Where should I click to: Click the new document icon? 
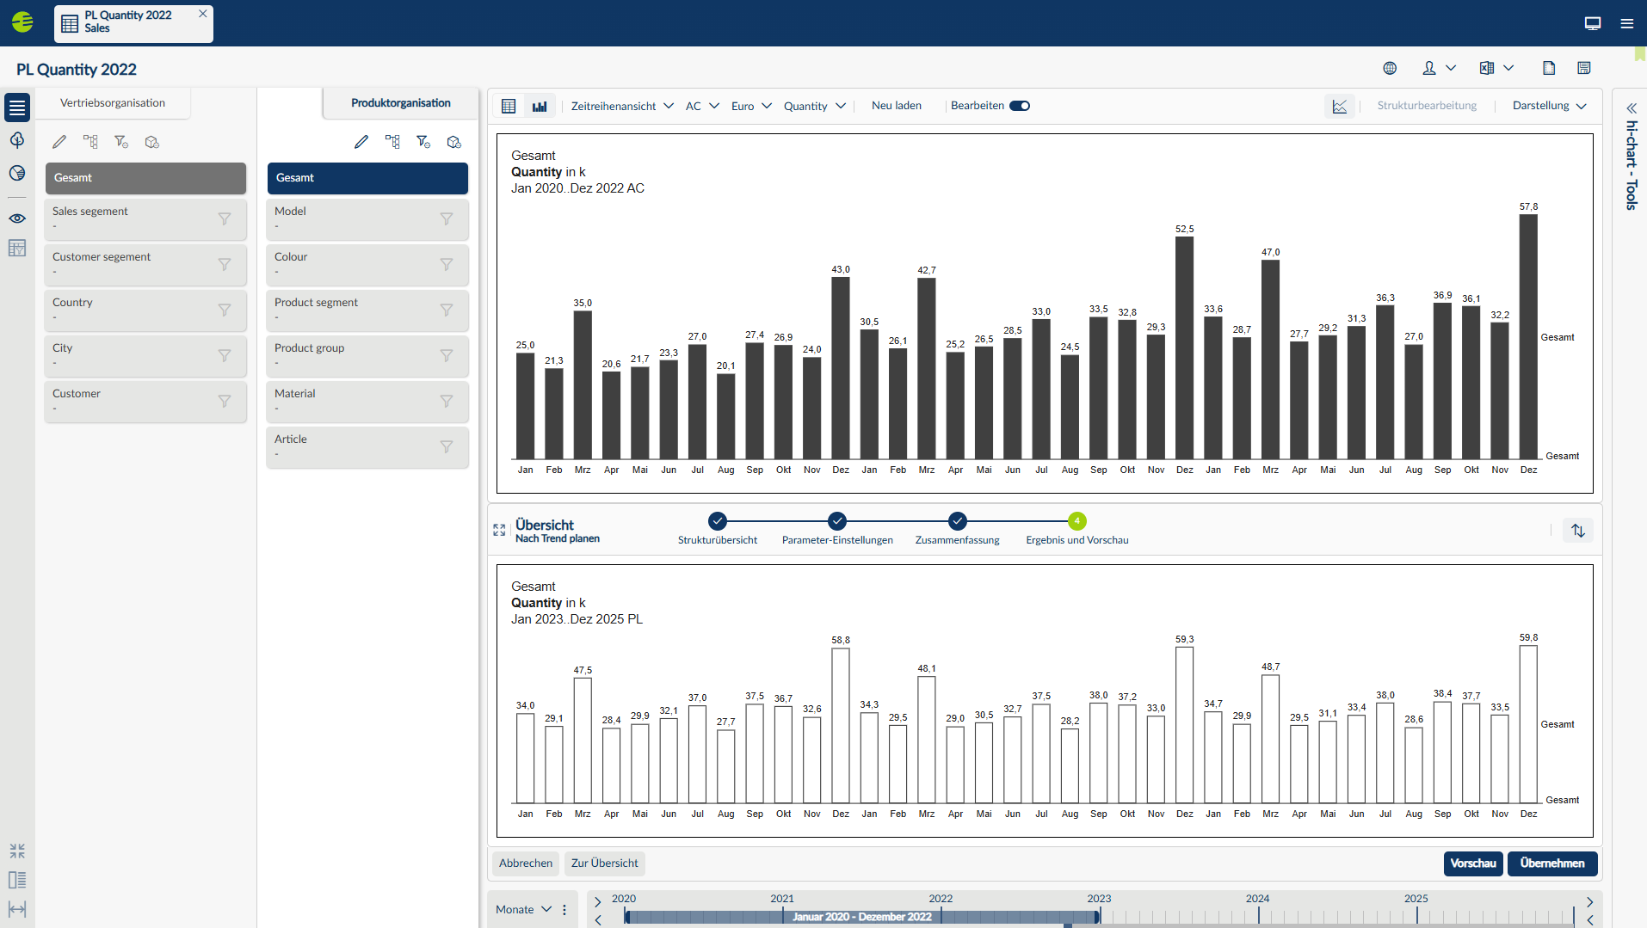point(1549,68)
